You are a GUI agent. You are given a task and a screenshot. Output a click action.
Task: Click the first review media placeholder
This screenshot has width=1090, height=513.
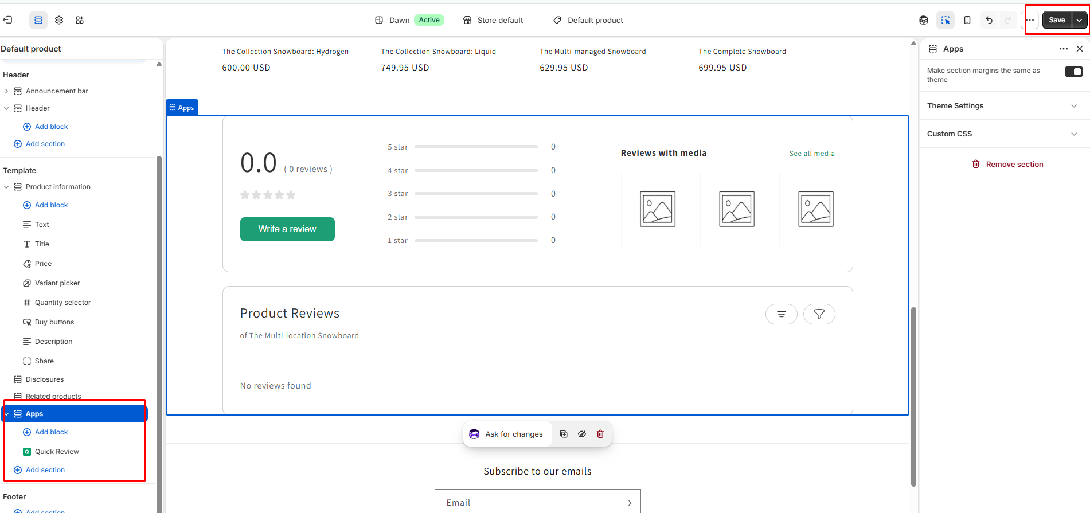click(658, 209)
